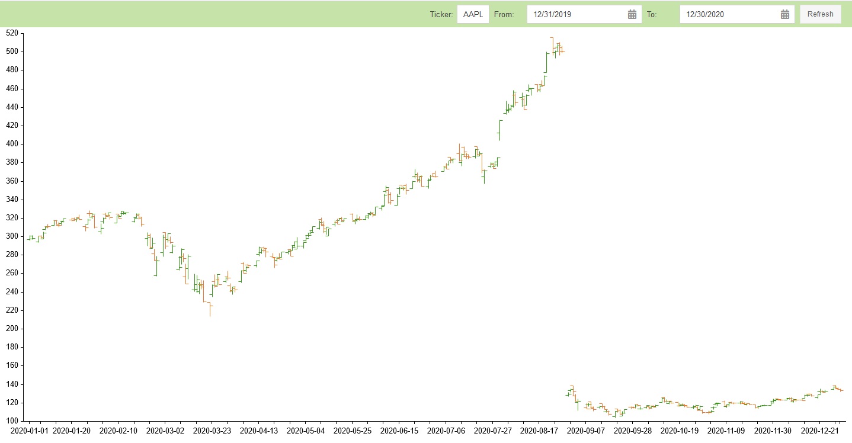
Task: Click the x-axis date 2020-07-27
Action: pos(493,431)
